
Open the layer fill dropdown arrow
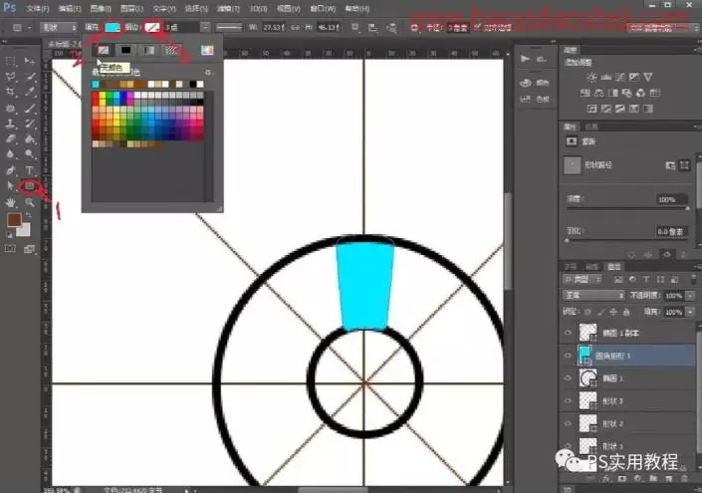(690, 312)
